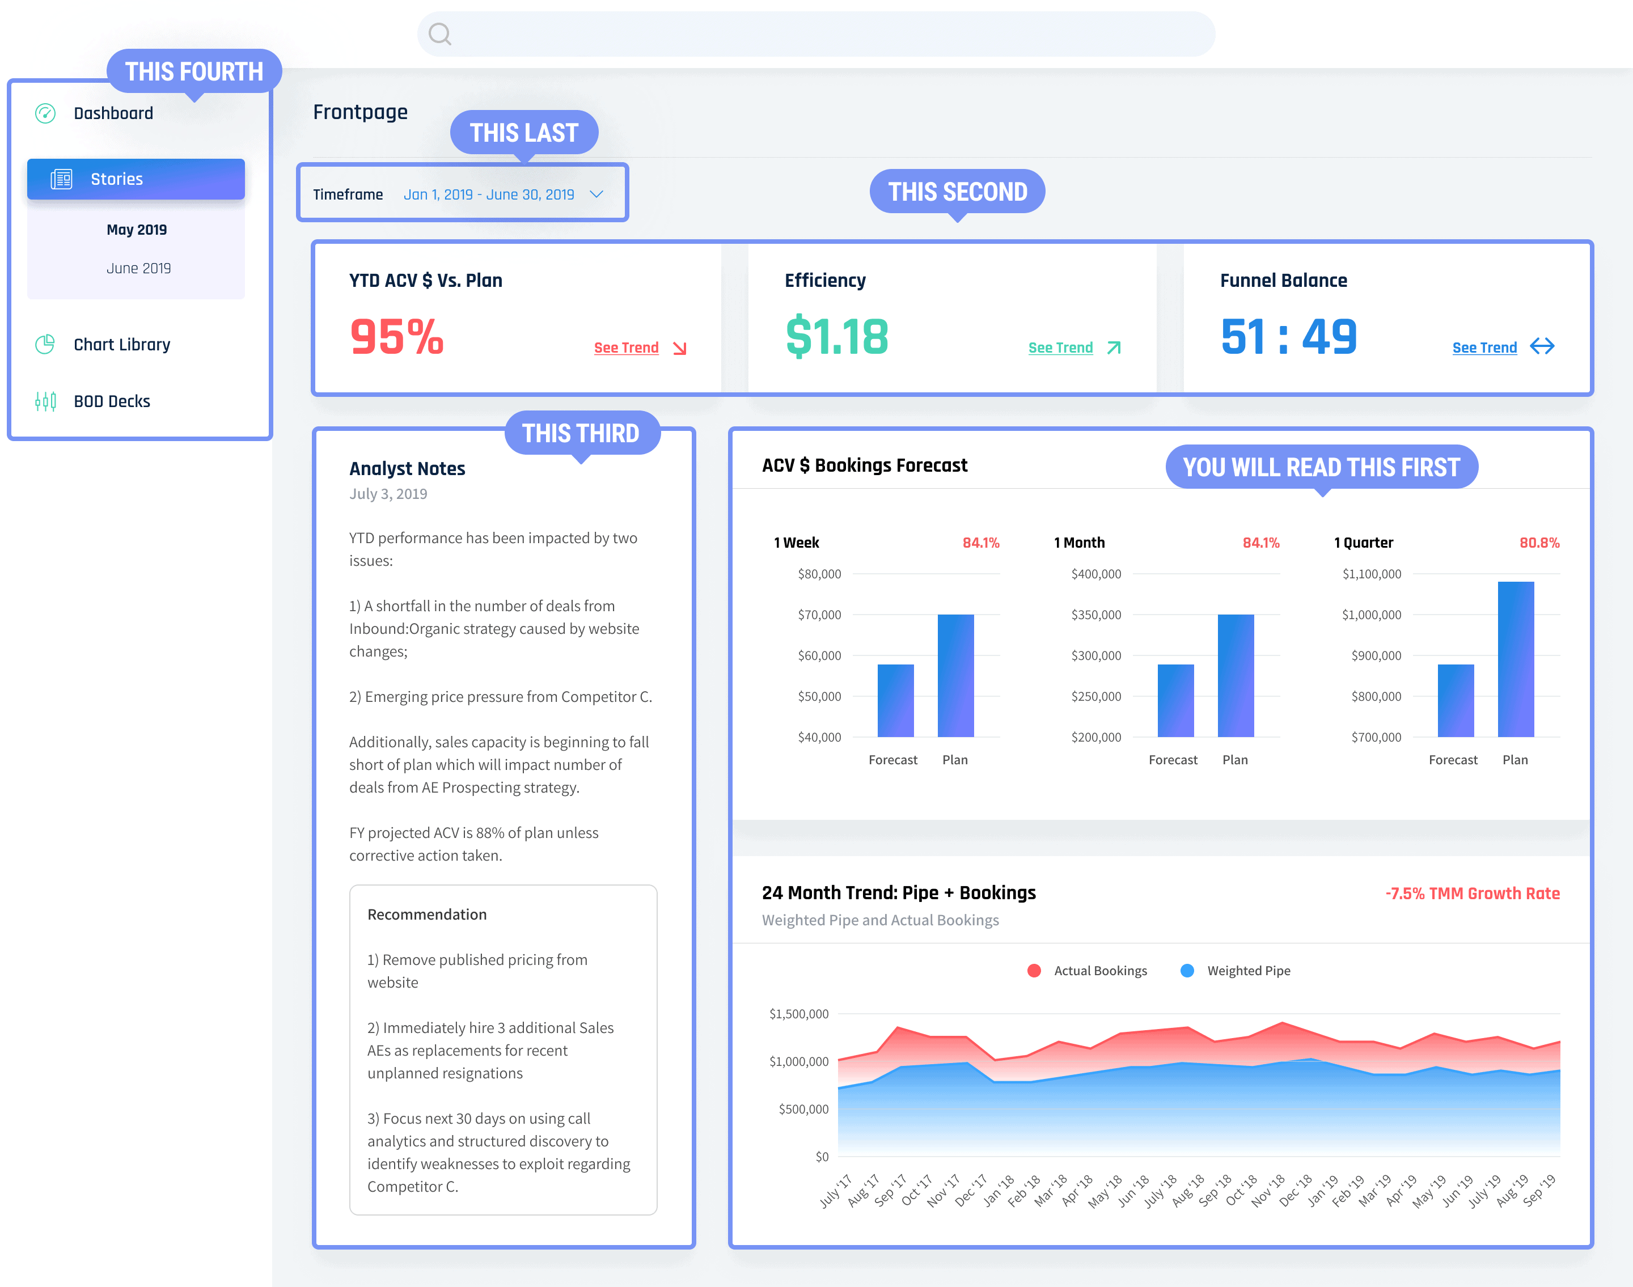Click the downward trend arrow on YTD ACV card
Screen dimensions: 1633x1287
[x=680, y=348]
